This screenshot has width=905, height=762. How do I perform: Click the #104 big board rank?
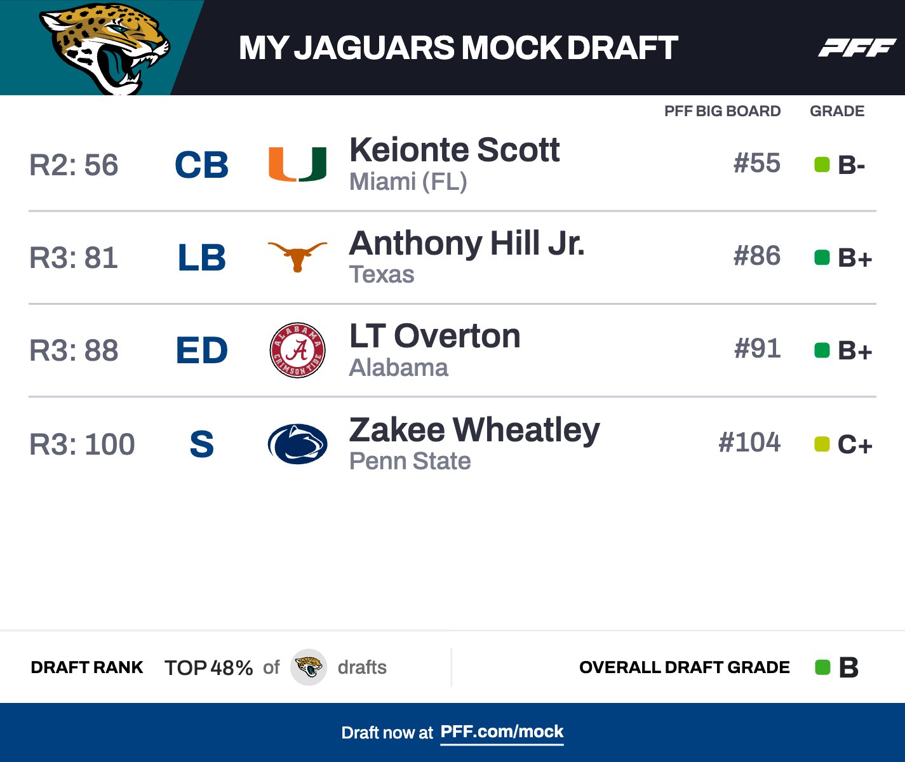pyautogui.click(x=749, y=443)
